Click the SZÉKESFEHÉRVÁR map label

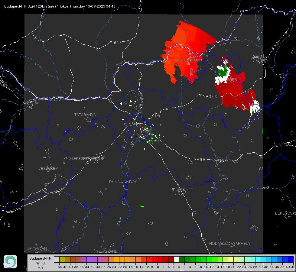pyautogui.click(x=86, y=159)
